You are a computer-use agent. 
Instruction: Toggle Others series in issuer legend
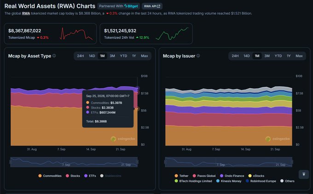287,181
